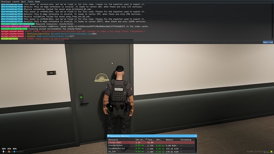Open the Game menu
Viewport: 274px width, 154px height.
[38, 2]
